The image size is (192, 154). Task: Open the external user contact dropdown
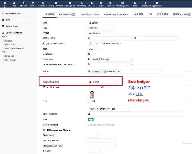[x=158, y=38]
